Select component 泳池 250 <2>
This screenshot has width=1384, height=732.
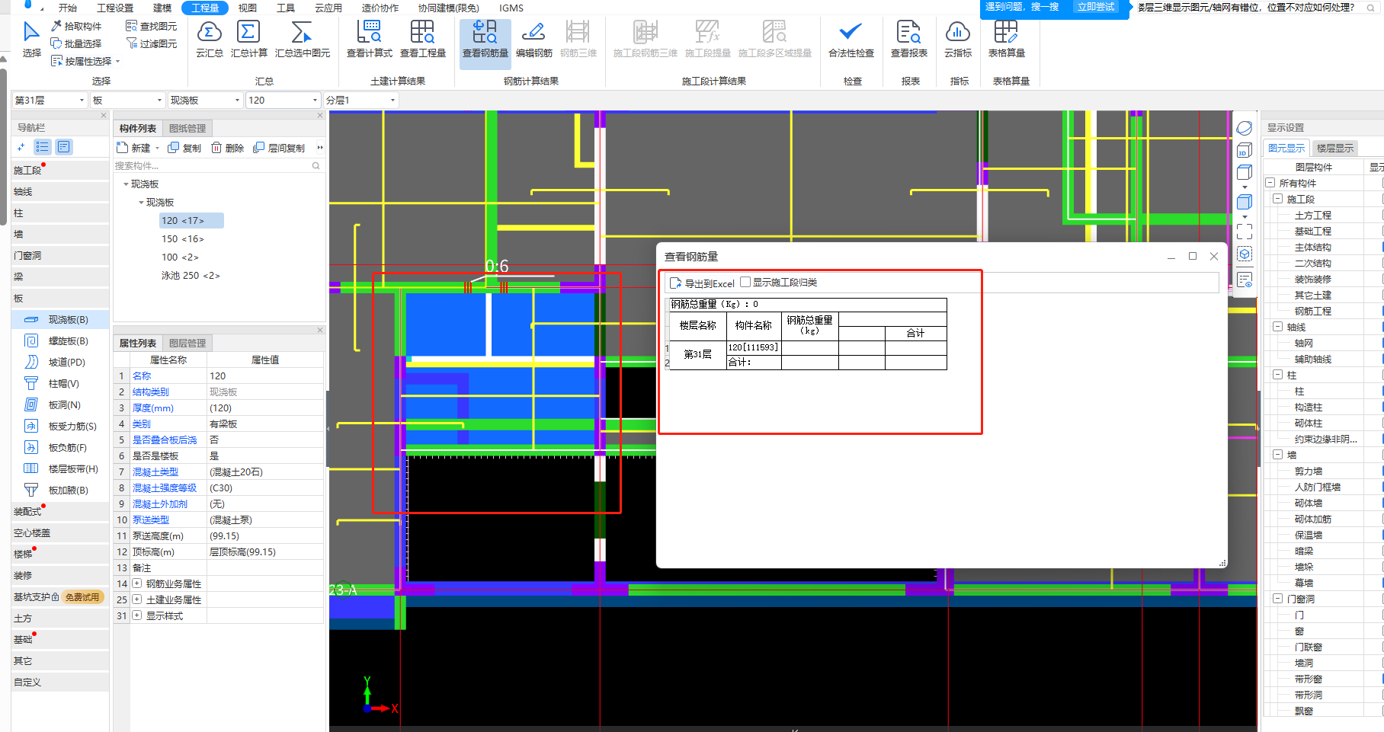click(191, 276)
